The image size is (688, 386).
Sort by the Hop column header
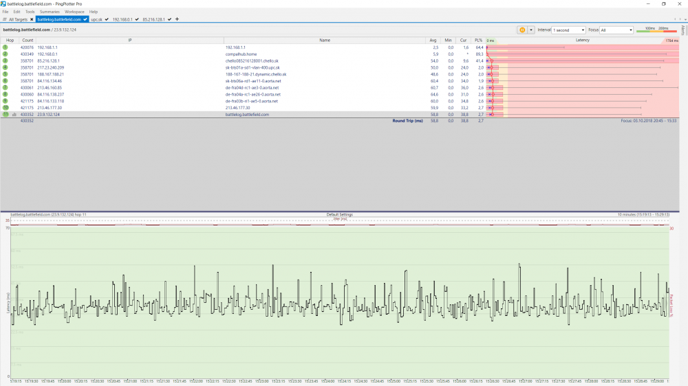[10, 41]
